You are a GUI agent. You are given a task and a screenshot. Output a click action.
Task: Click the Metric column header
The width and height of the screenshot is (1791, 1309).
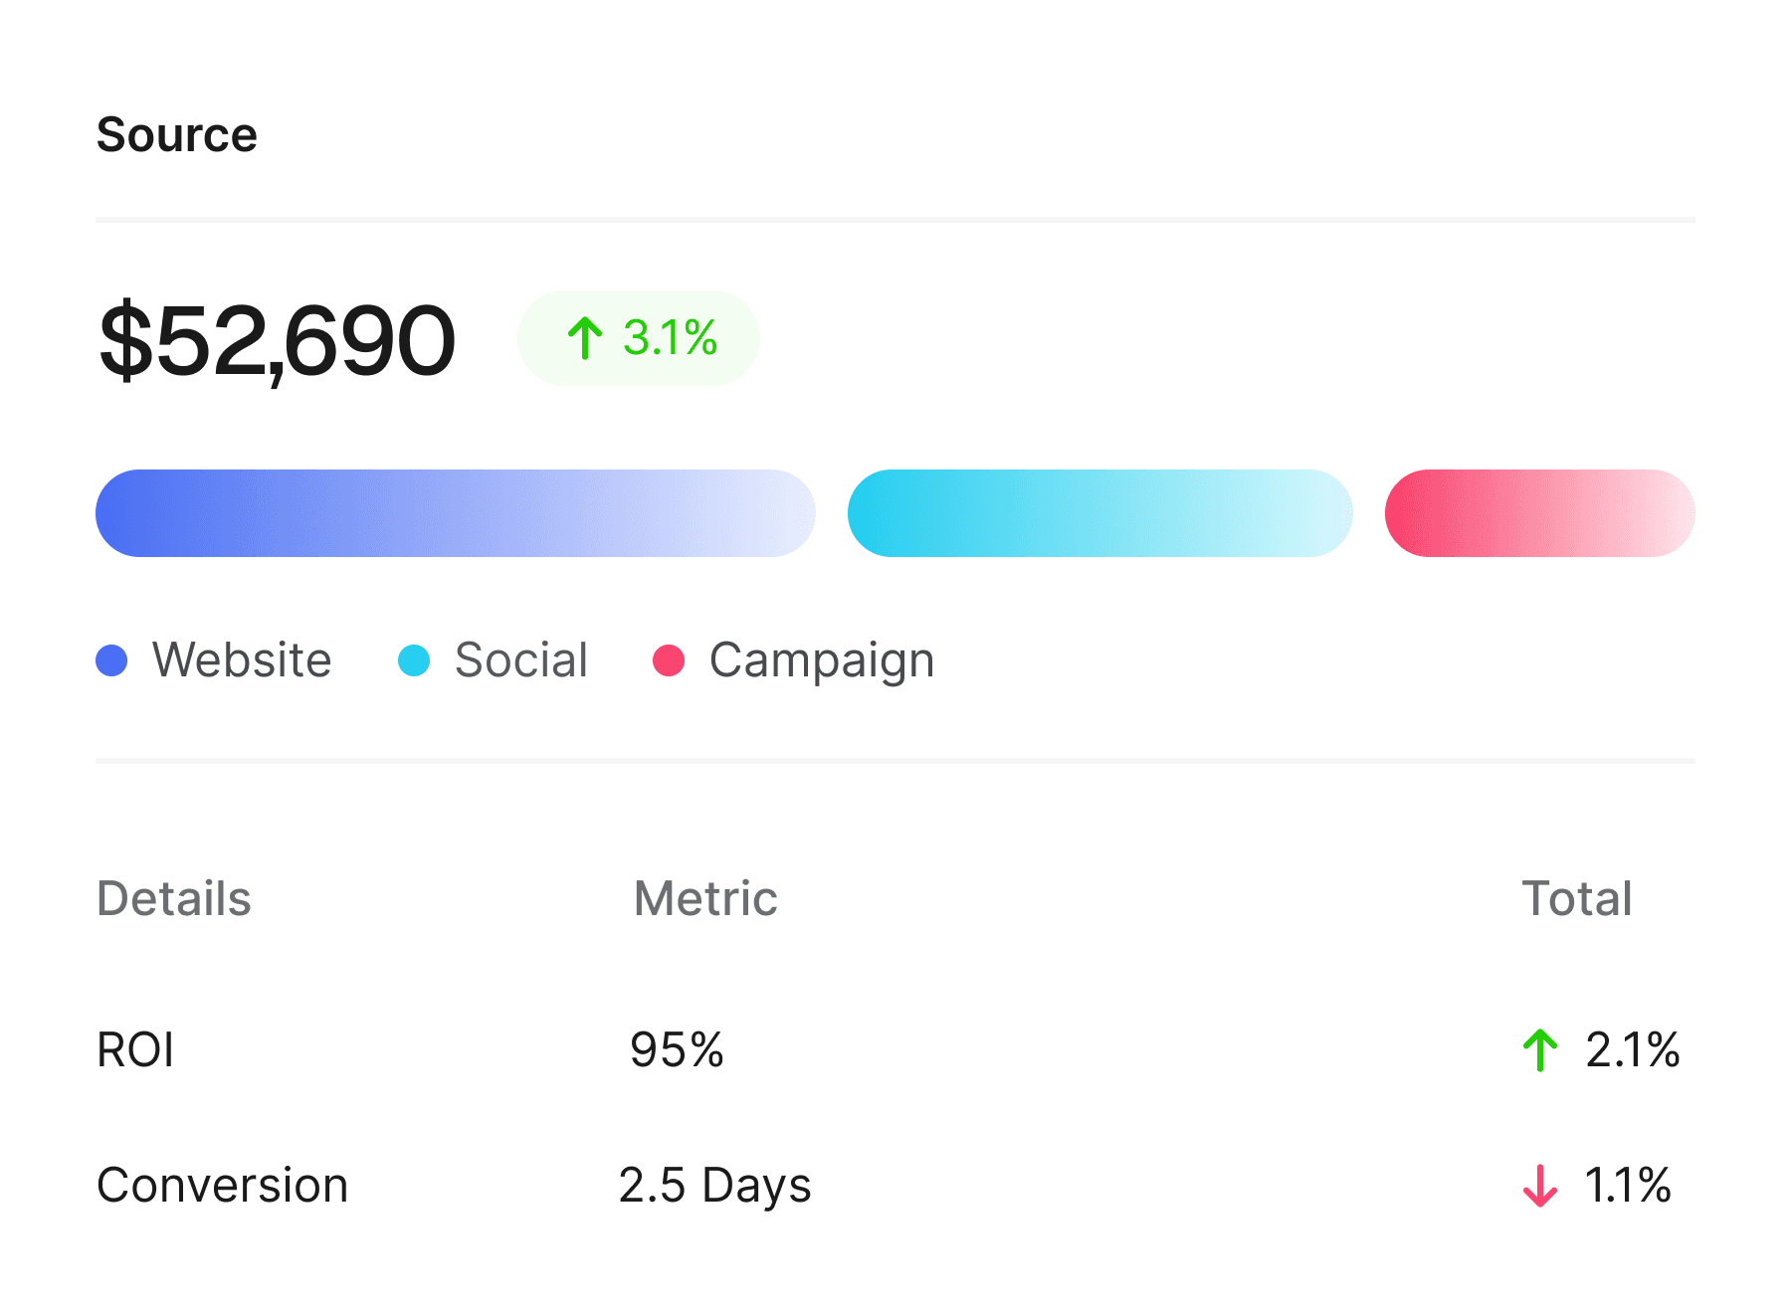[705, 899]
